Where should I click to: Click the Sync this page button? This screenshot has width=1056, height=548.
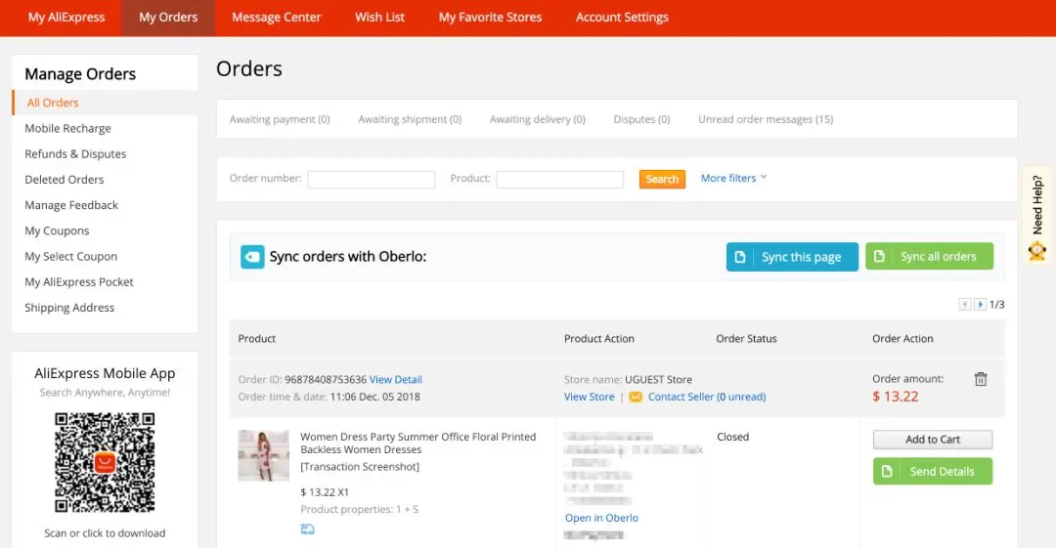(792, 257)
